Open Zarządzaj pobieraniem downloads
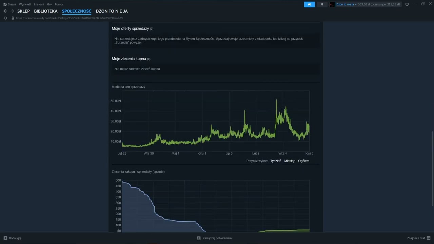Screen dimensions: 434x244 [217, 238]
